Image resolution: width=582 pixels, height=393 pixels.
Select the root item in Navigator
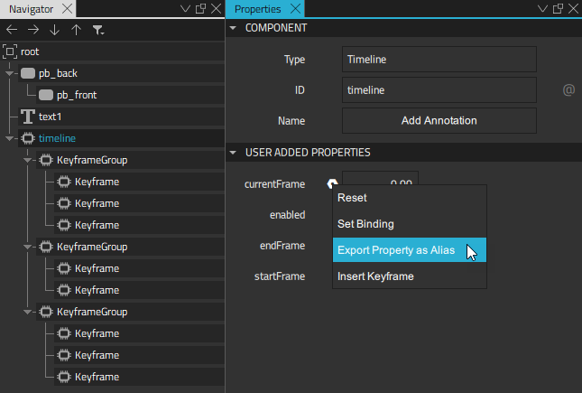(x=112, y=51)
